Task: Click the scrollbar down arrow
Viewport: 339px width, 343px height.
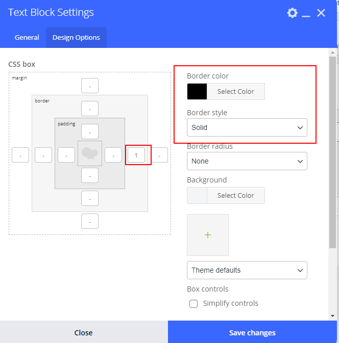Action: pos(332,315)
